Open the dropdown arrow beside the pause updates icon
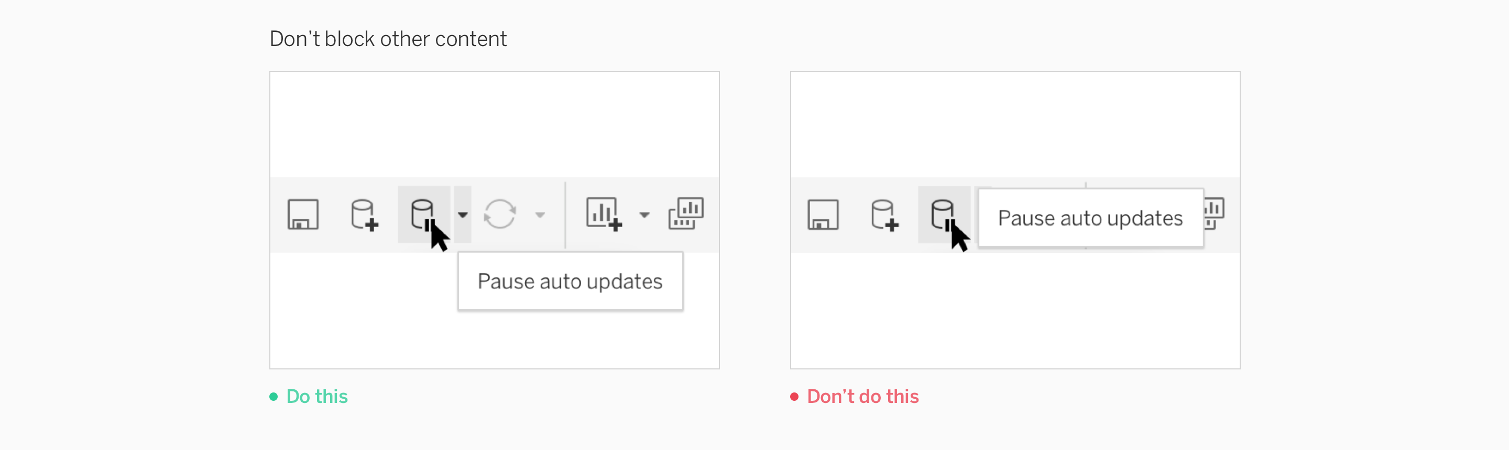Screen dimensions: 1509x450 pyautogui.click(x=463, y=215)
